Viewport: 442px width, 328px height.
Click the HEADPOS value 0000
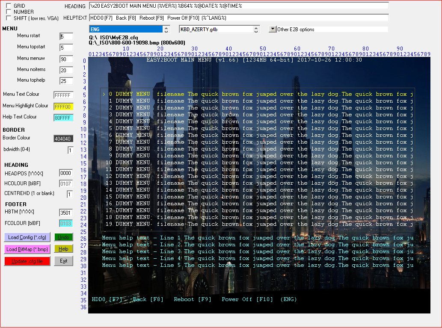pos(66,173)
